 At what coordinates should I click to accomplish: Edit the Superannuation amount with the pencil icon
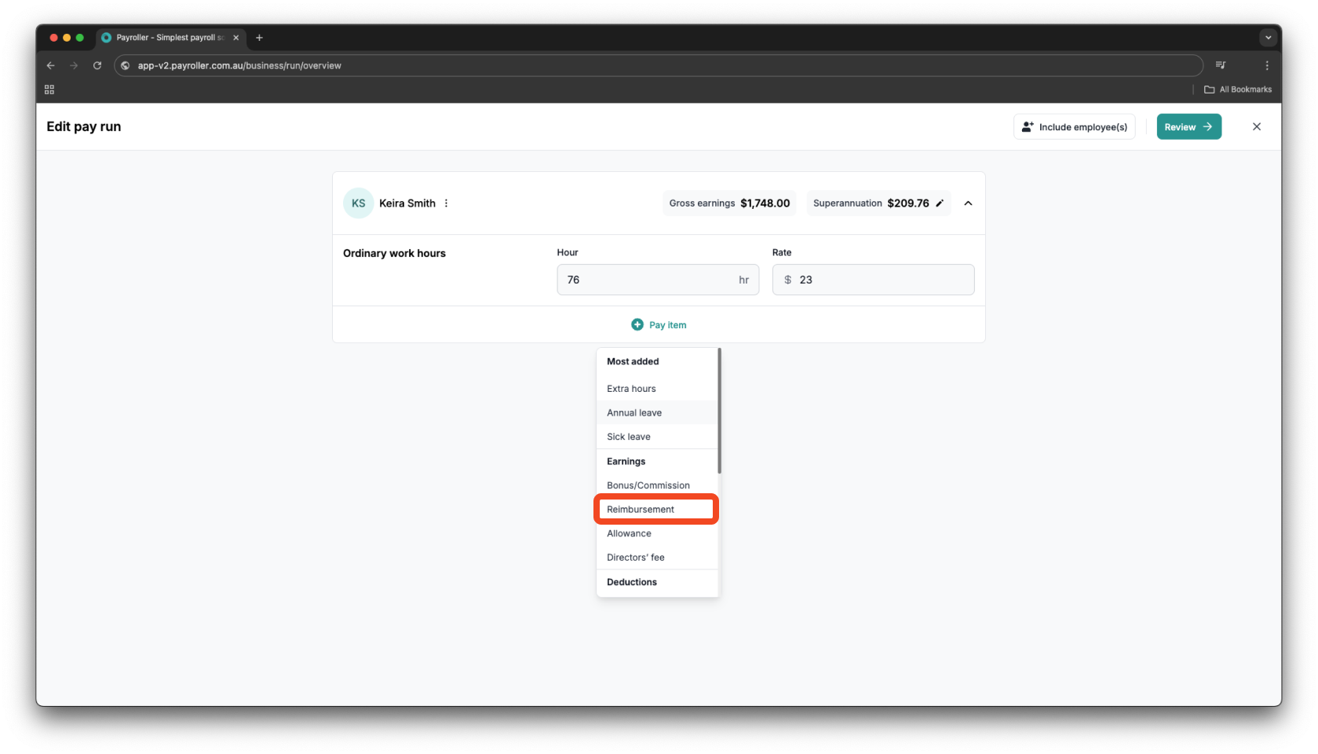coord(940,203)
